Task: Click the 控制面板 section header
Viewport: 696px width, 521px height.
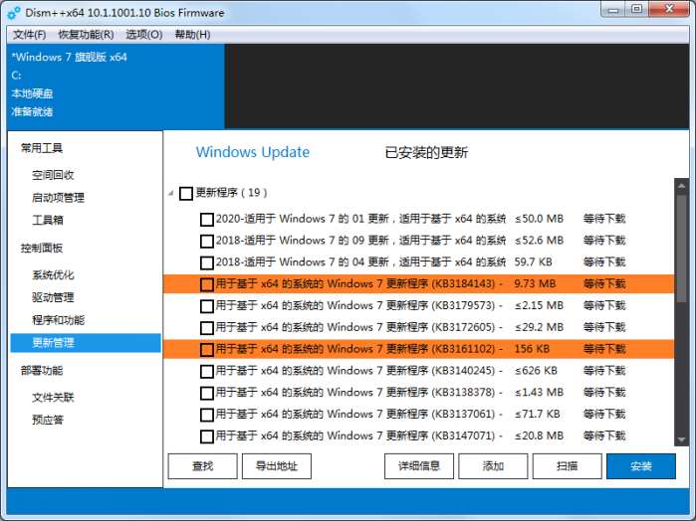Action: (42, 248)
